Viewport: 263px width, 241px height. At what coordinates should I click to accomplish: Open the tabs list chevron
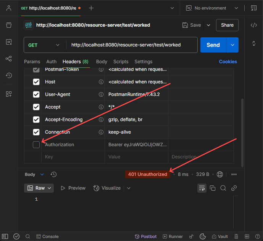pyautogui.click(x=172, y=8)
